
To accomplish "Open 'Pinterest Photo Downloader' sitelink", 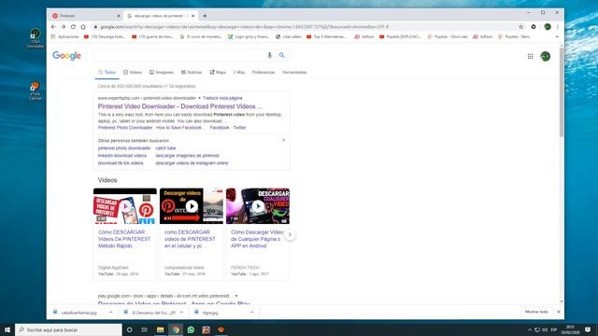I will coord(125,128).
